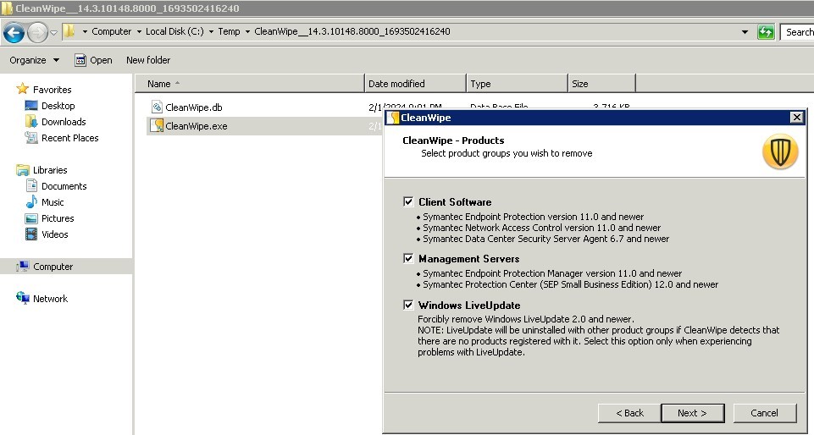The height and width of the screenshot is (435, 814).
Task: Click New folder in the toolbar
Action: (148, 60)
